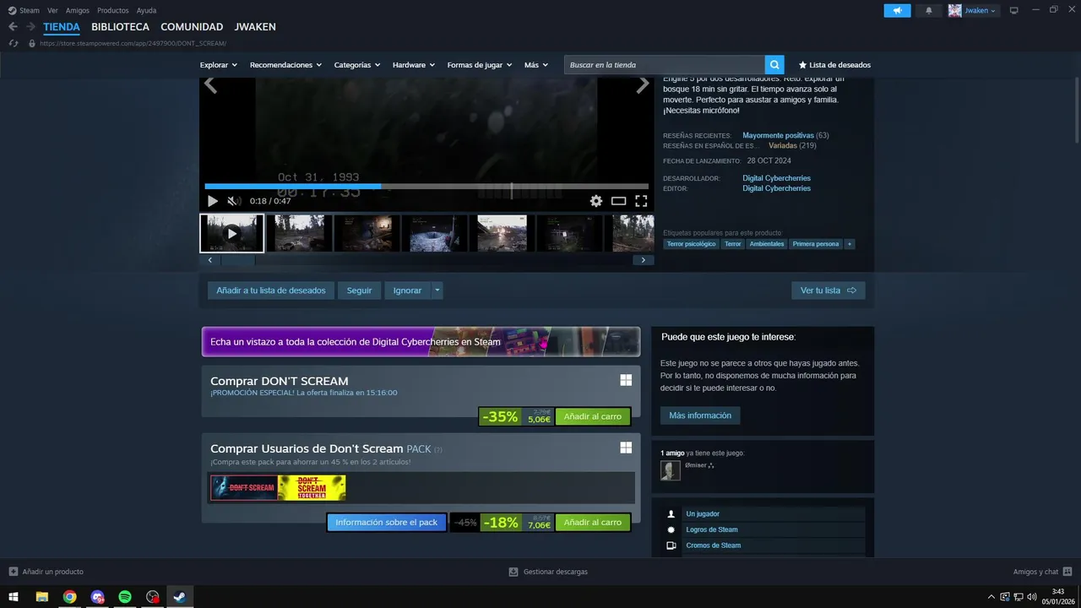This screenshot has width=1081, height=608.
Task: Open Lista de deseados wishlist link
Action: (x=834, y=65)
